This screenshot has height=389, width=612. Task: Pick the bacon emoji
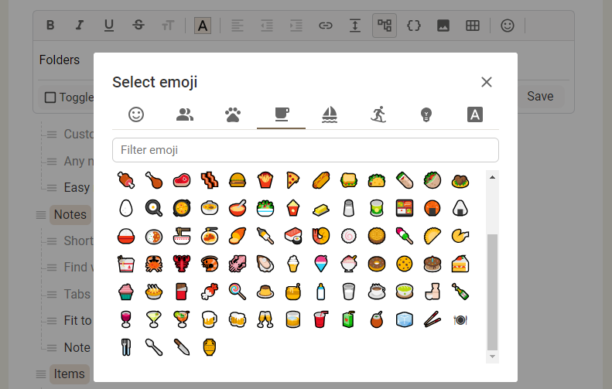tap(210, 180)
